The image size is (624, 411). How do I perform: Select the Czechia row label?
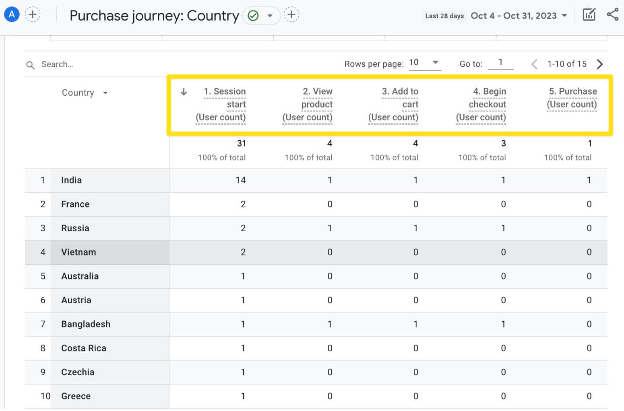pos(78,372)
